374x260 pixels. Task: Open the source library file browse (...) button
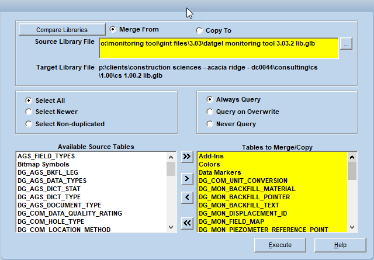coord(346,44)
